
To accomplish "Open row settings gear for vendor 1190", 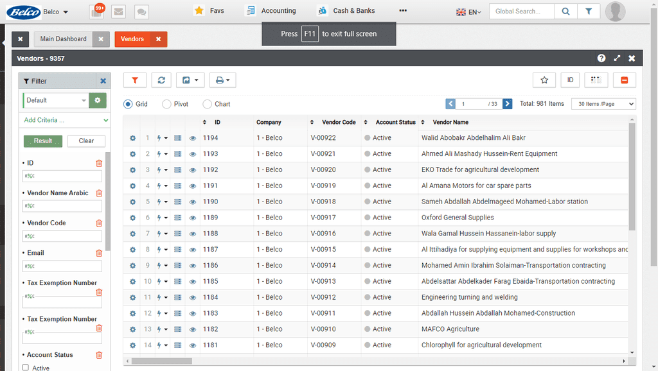I will (132, 202).
